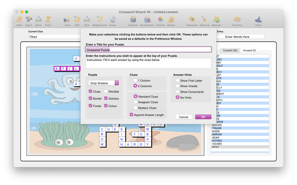Click the instructions text area
This screenshot has width=297, height=185.
(148, 63)
